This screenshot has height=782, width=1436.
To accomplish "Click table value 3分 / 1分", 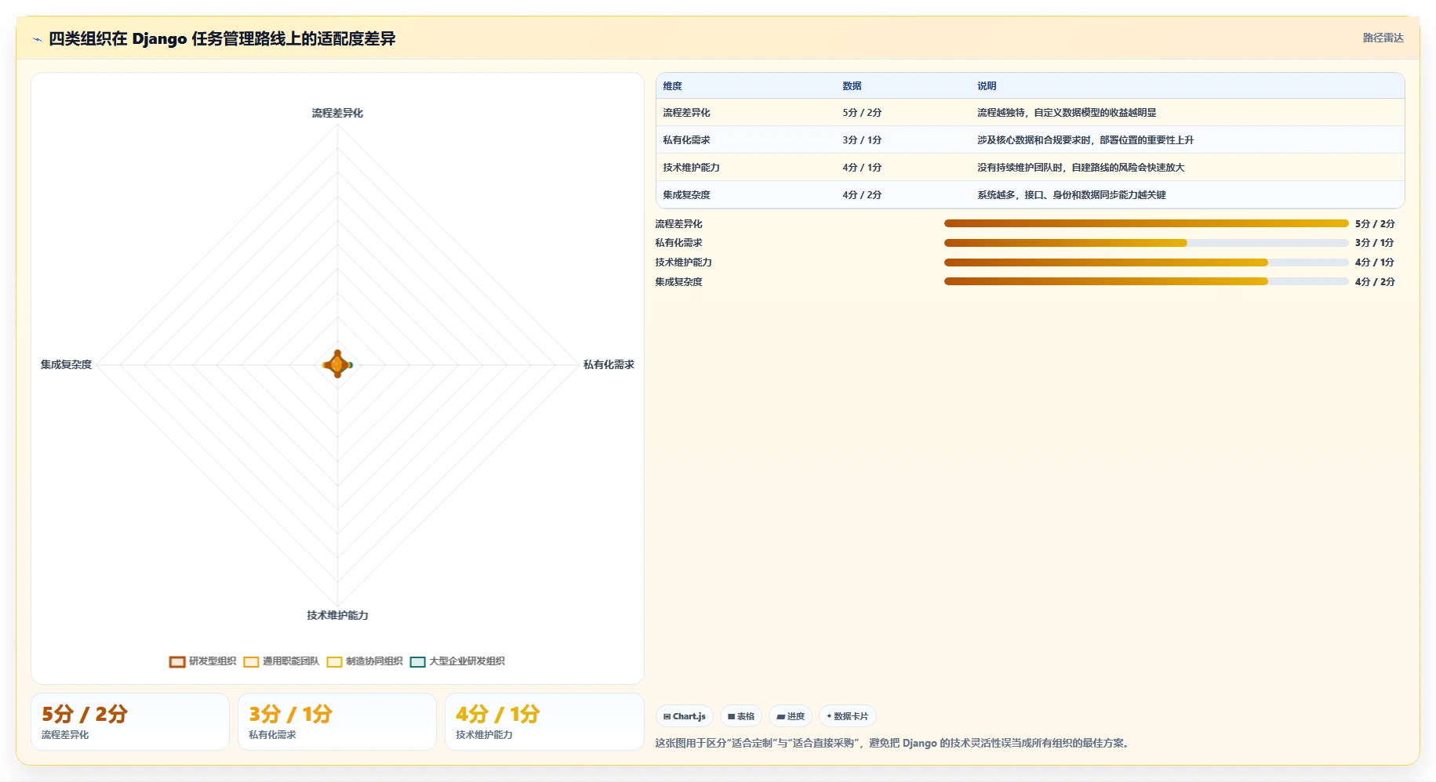I will tap(862, 140).
